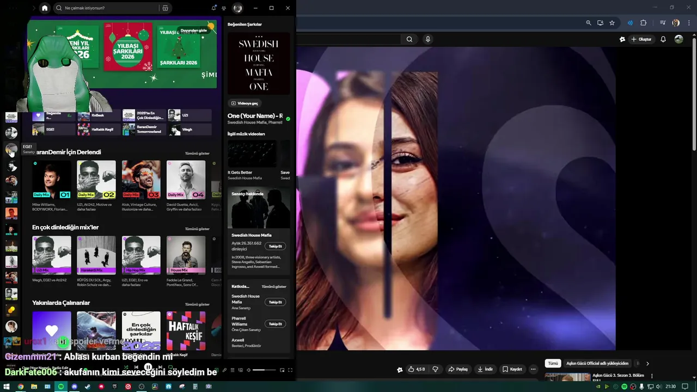The width and height of the screenshot is (697, 392).
Task: Select the 'Tümü' filter chip
Action: [553, 363]
